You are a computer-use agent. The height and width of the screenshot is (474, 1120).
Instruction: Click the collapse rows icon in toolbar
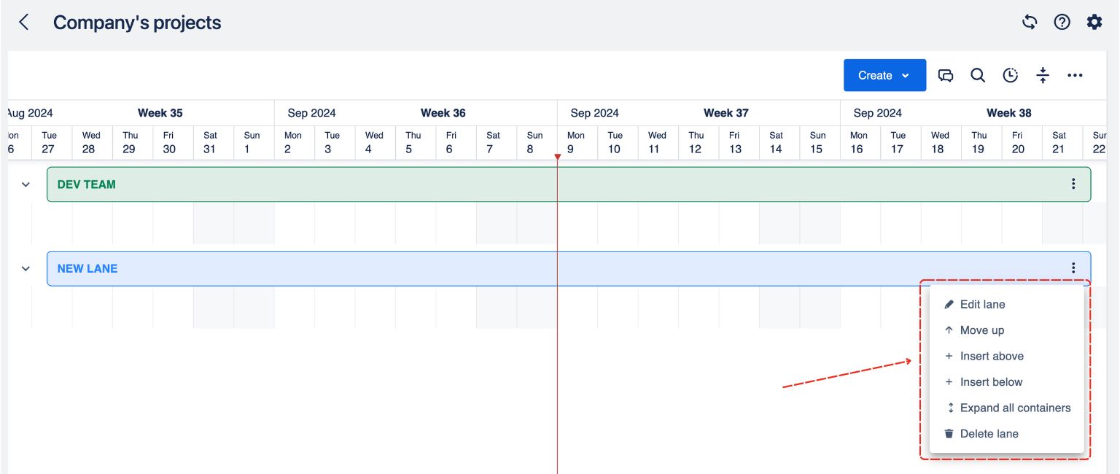click(x=1043, y=75)
